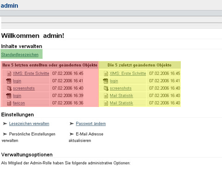This screenshot has width=222, height=169.
Task: Click the folder icon beside screenshots in red table
Action: click(x=9, y=88)
